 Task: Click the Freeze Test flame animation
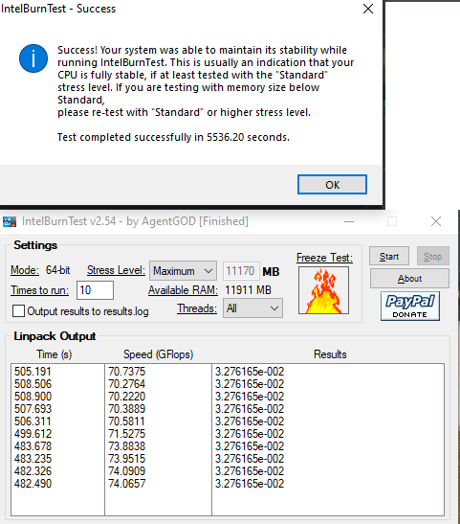[323, 290]
